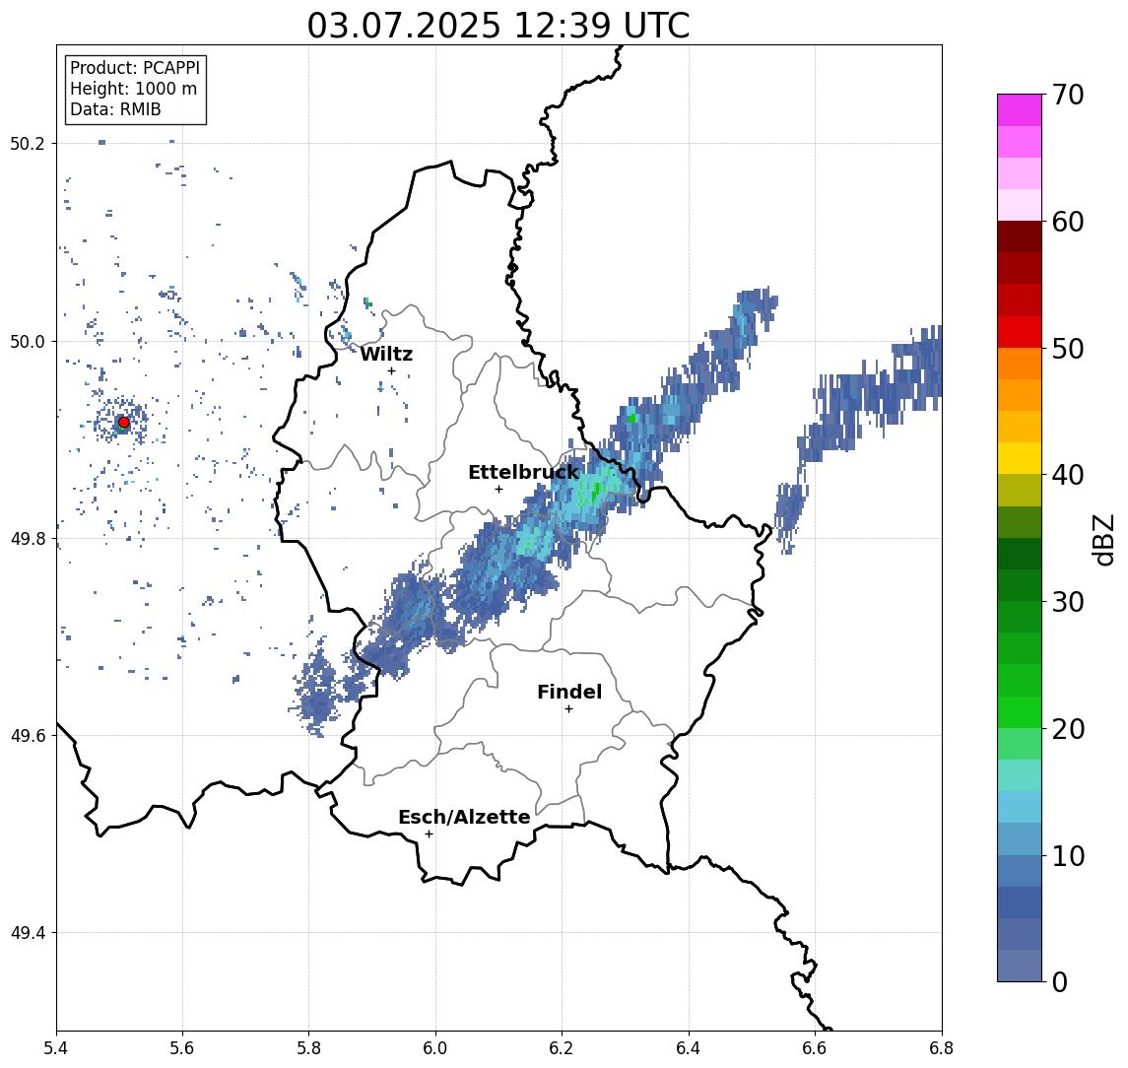Click the dark maroon colorbar segment below 60
The height and width of the screenshot is (1068, 1128).
[1020, 236]
